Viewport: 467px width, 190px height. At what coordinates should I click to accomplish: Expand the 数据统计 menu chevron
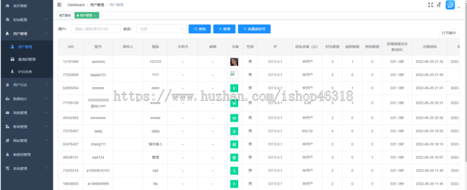point(47,99)
